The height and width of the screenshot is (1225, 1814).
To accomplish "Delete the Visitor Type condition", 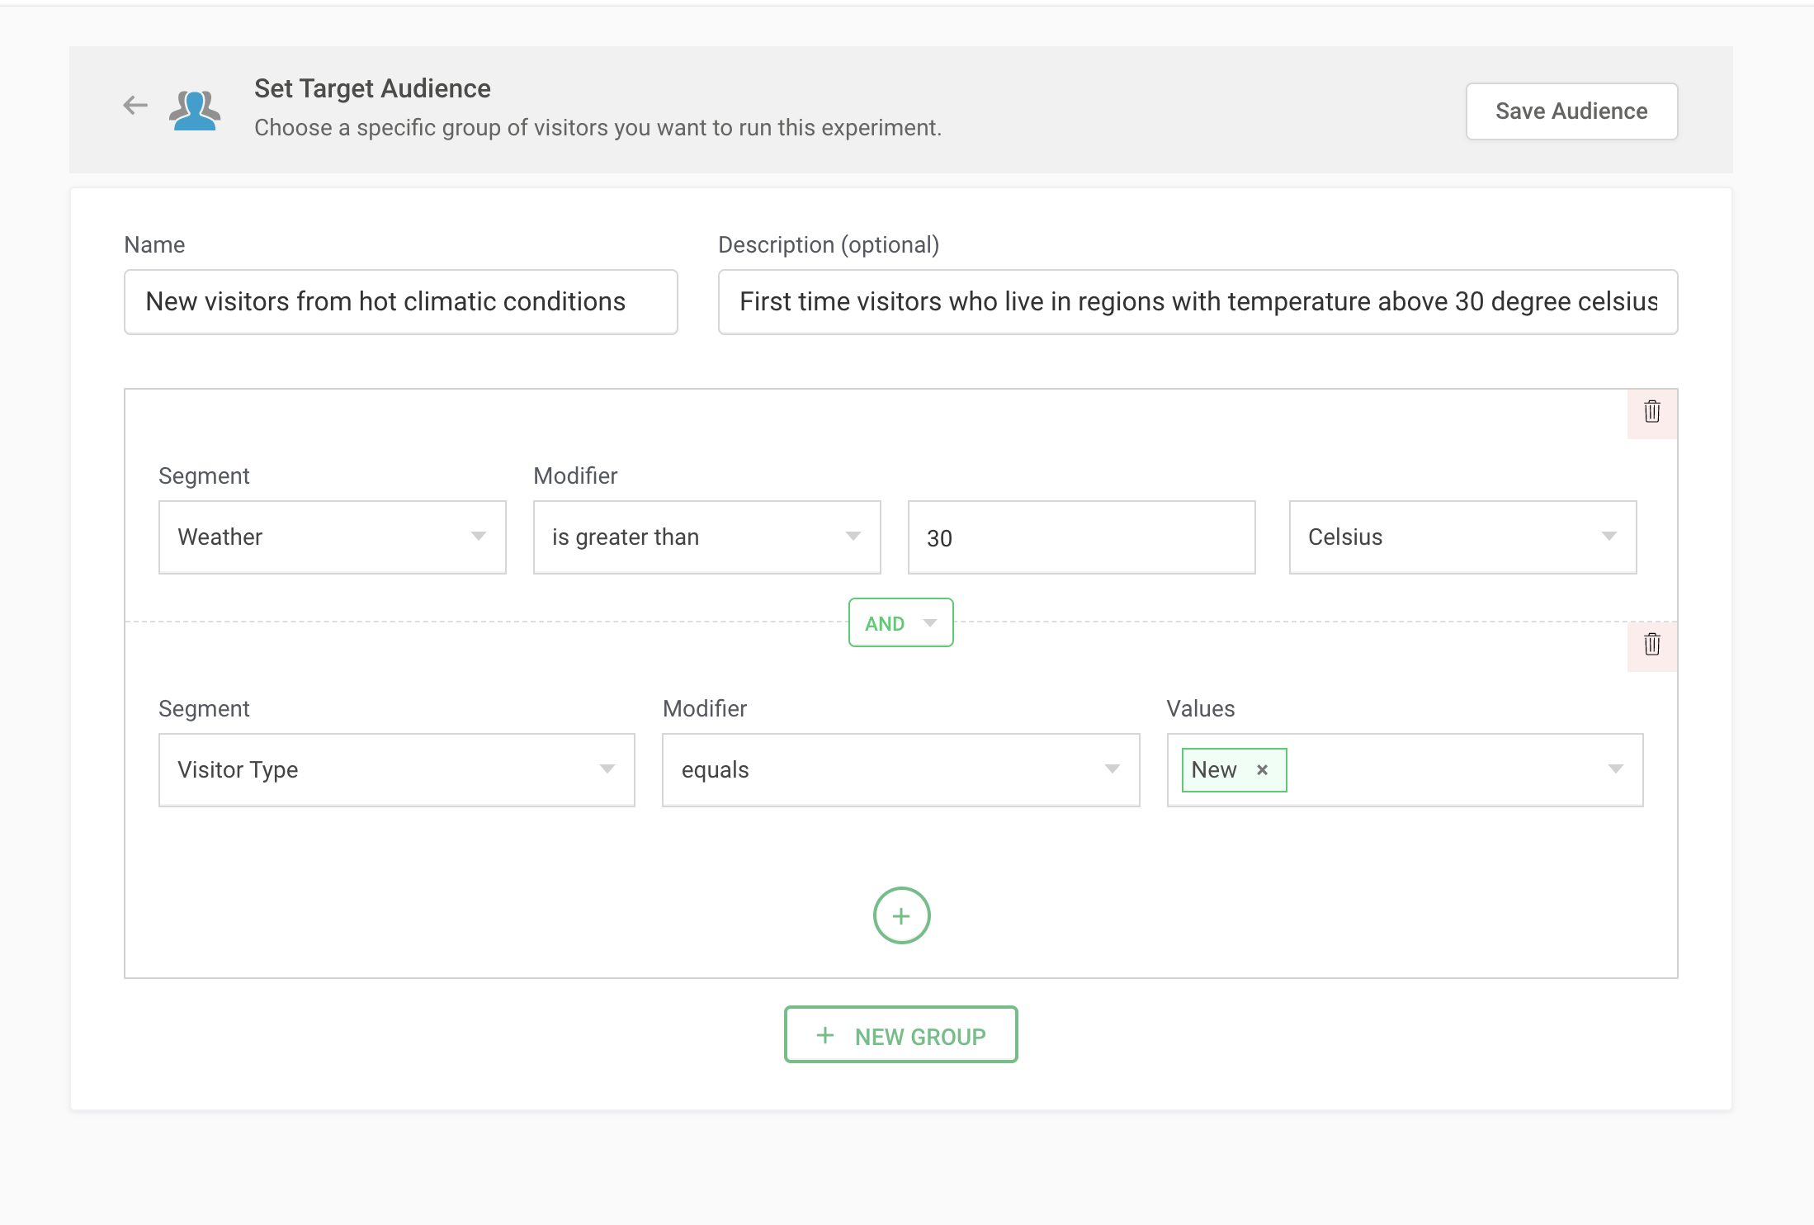I will 1651,645.
